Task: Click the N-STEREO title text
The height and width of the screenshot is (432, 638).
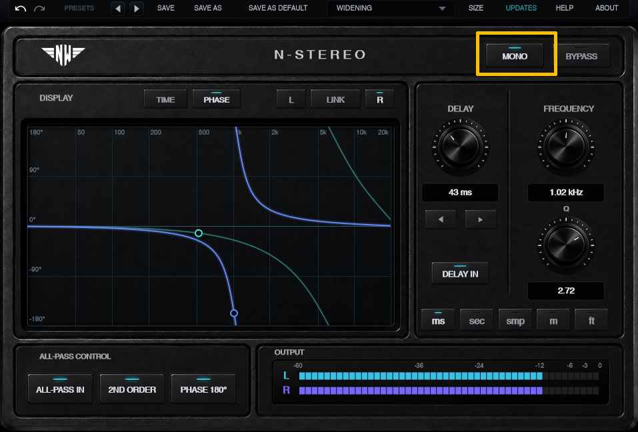Action: (320, 55)
